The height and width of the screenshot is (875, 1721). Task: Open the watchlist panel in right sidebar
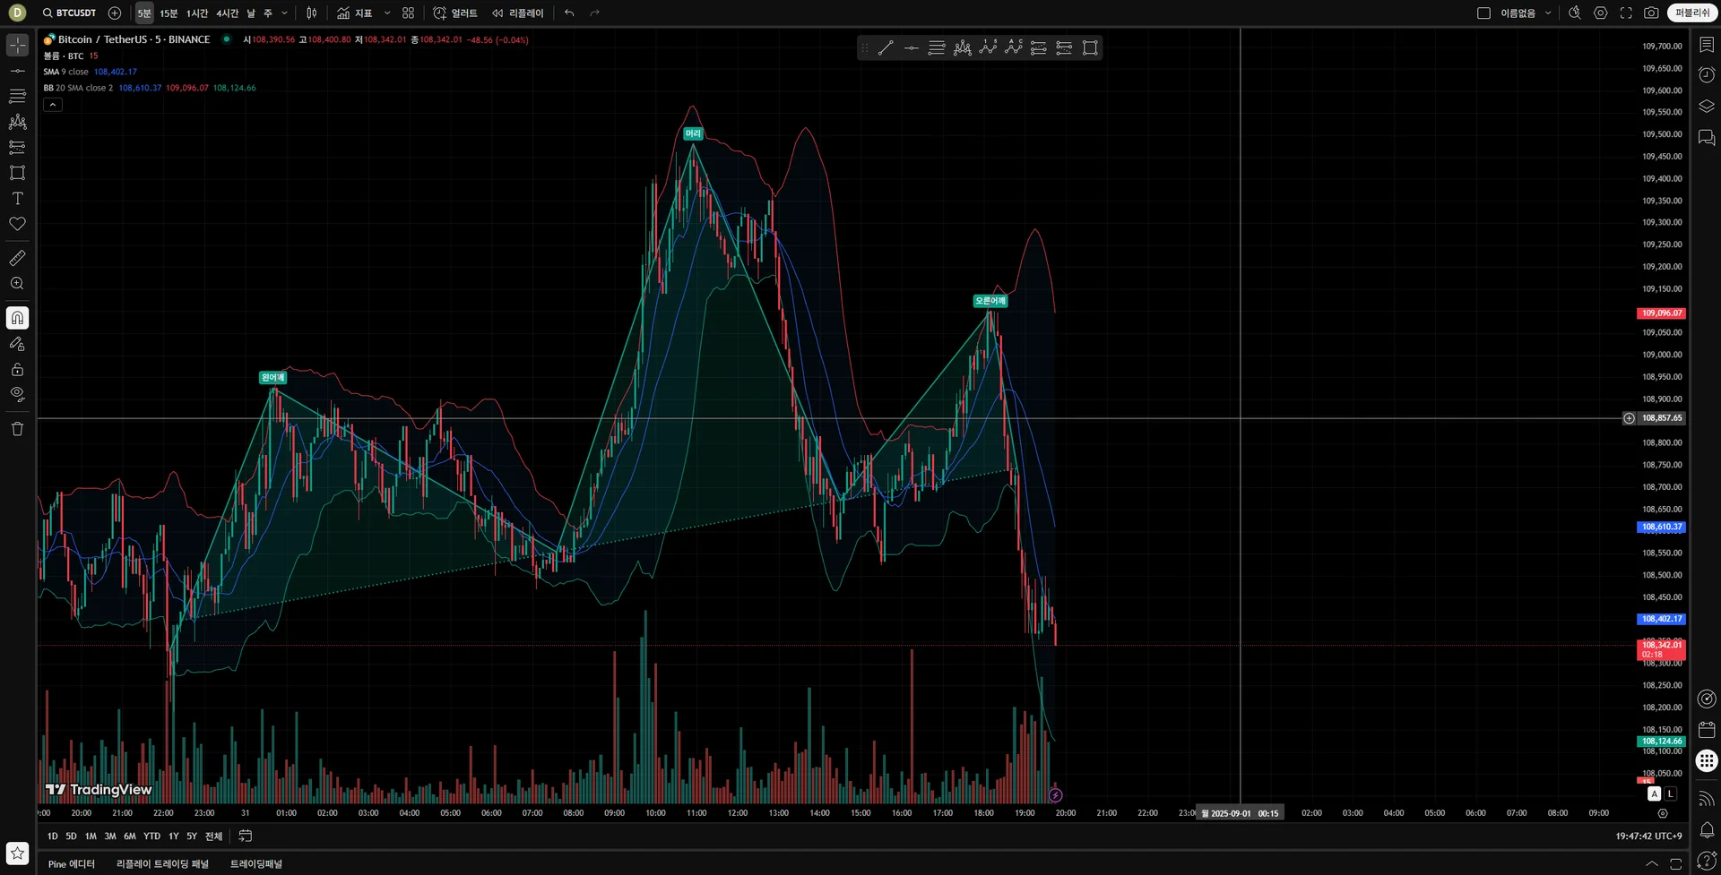pos(1707,45)
